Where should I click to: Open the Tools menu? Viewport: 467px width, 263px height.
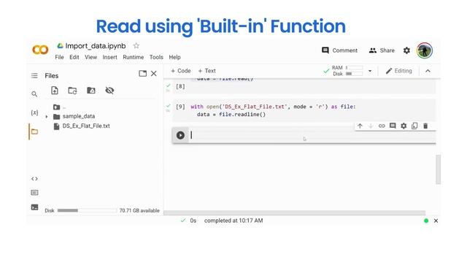coord(156,57)
